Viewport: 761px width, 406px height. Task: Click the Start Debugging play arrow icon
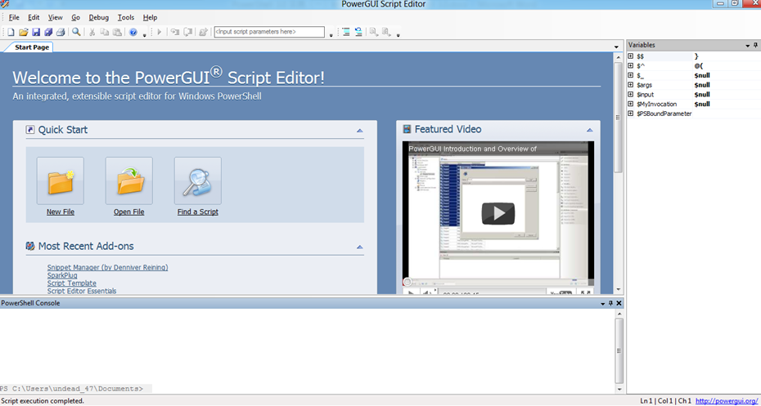point(160,32)
